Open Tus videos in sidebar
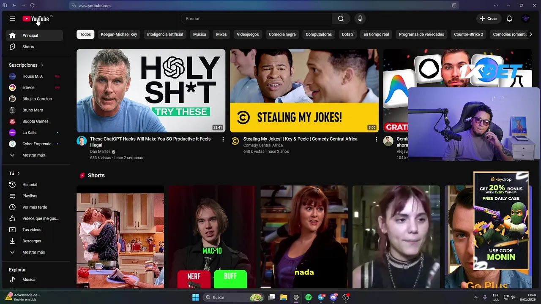This screenshot has width=541, height=304. pos(35,230)
